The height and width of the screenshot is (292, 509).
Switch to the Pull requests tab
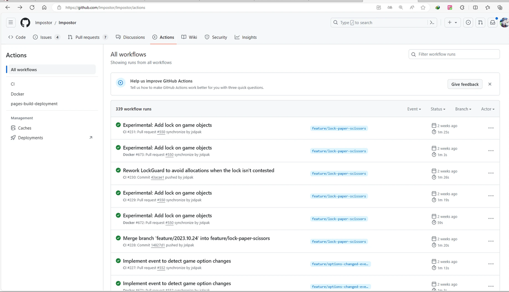click(87, 37)
